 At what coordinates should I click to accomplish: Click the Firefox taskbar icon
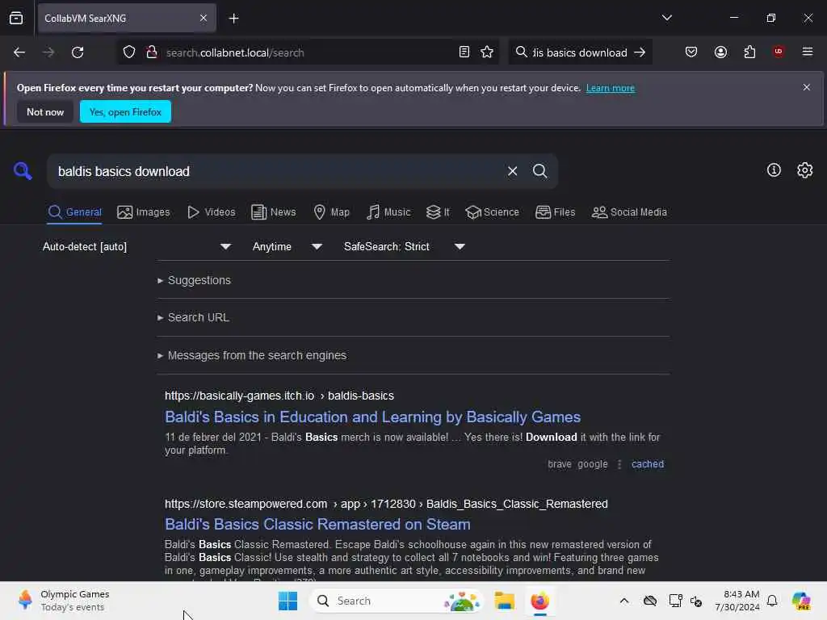(539, 601)
